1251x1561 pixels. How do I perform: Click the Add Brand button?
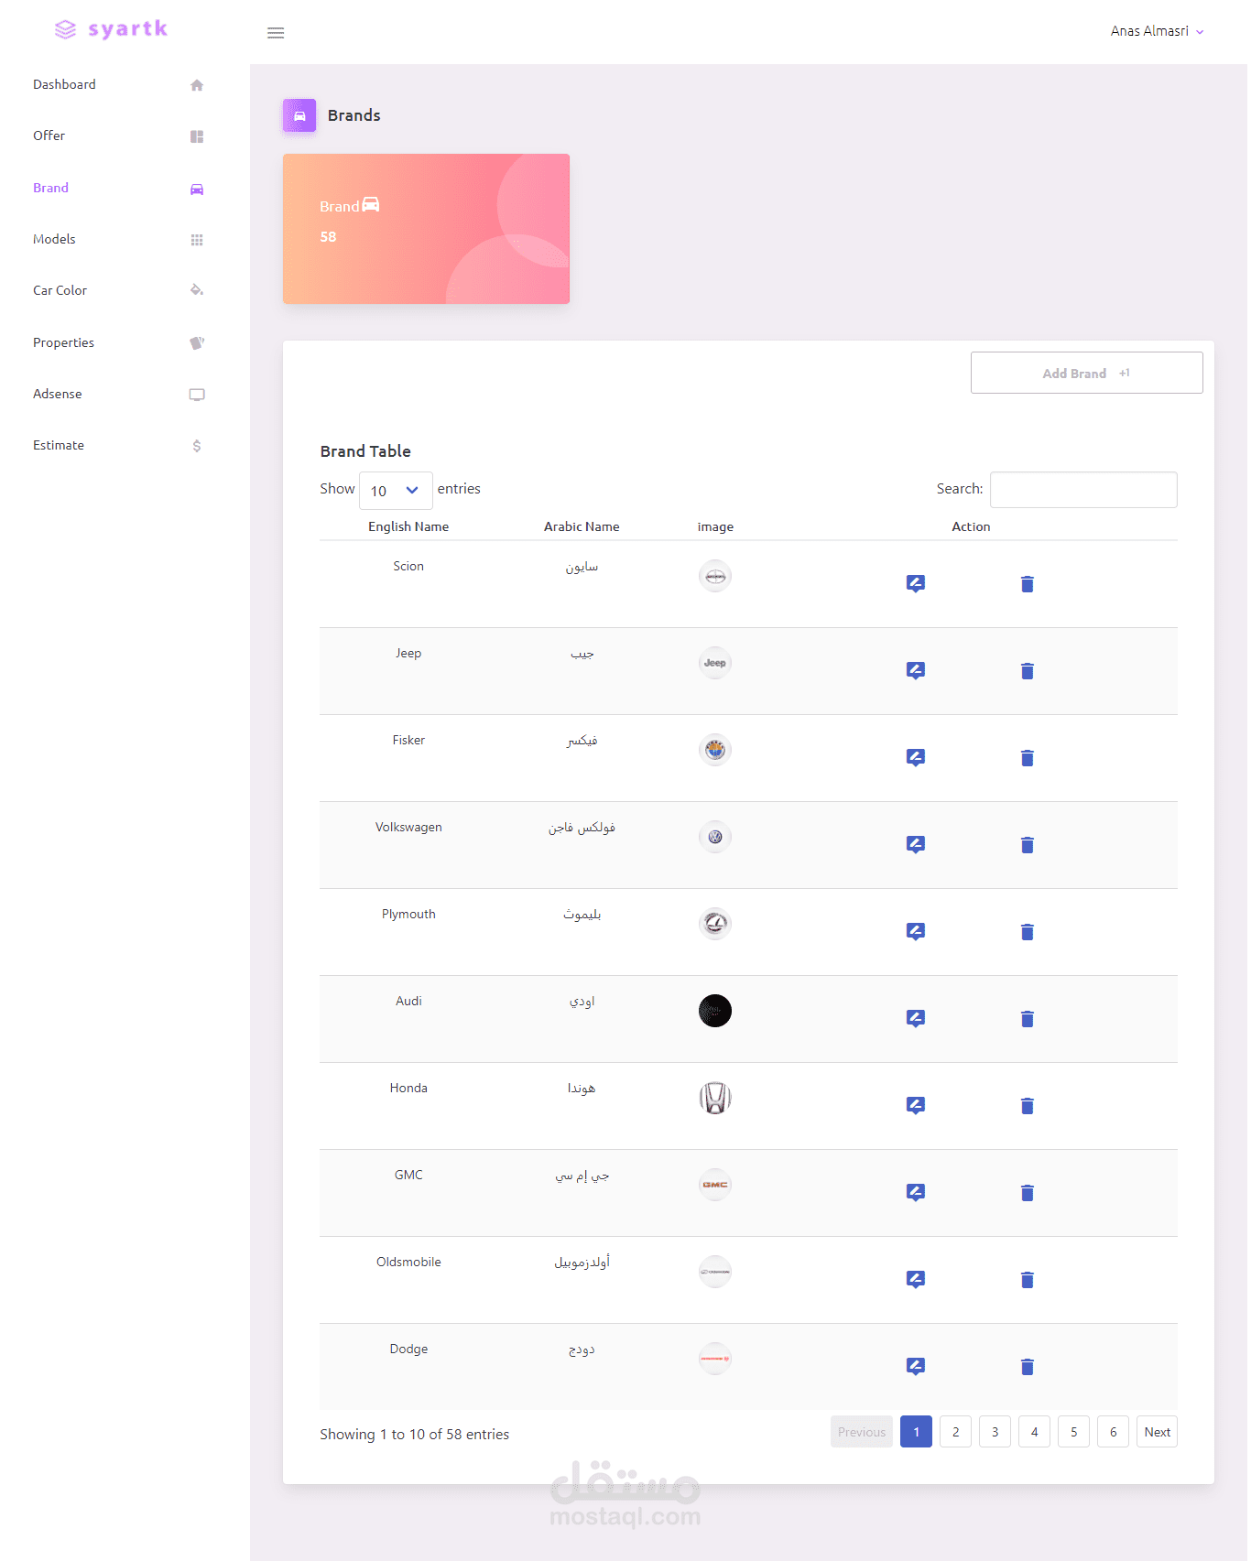tap(1087, 373)
